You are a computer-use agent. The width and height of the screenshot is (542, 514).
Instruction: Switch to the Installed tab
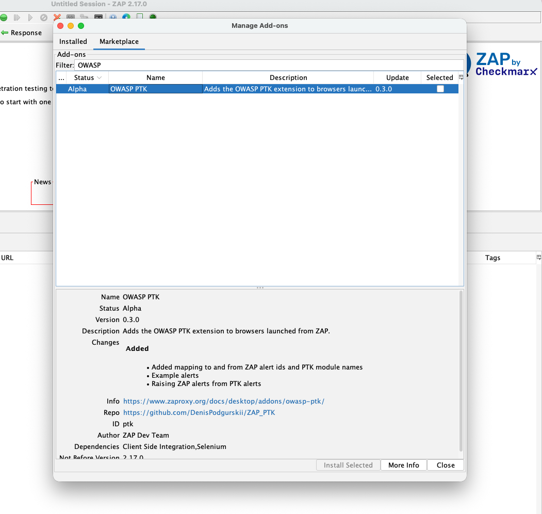click(x=73, y=41)
